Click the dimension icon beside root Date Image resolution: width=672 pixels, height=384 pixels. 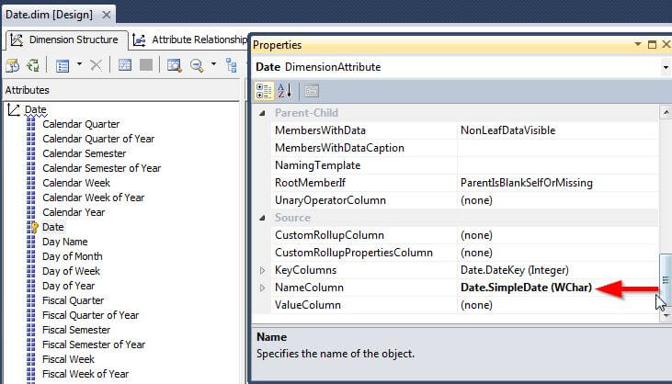tap(14, 110)
